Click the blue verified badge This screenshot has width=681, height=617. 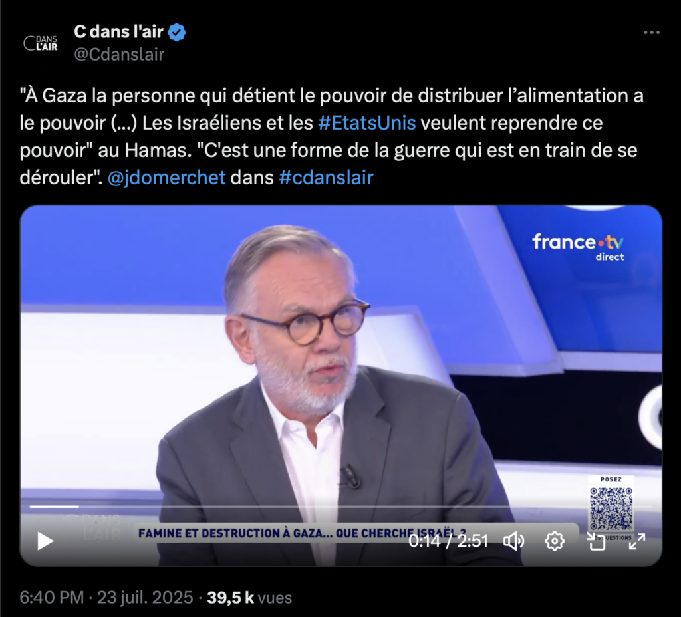177,32
